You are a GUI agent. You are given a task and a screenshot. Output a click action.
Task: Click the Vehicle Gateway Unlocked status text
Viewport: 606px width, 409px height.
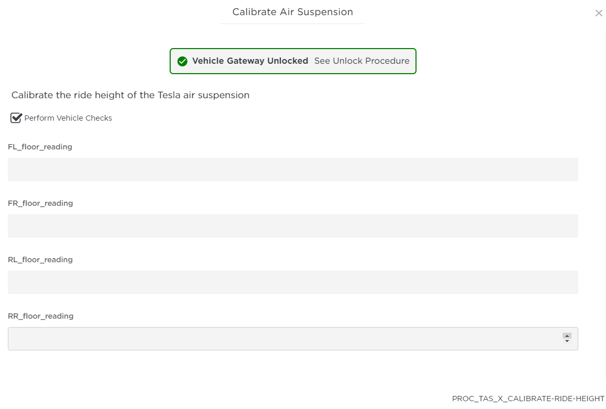point(250,61)
